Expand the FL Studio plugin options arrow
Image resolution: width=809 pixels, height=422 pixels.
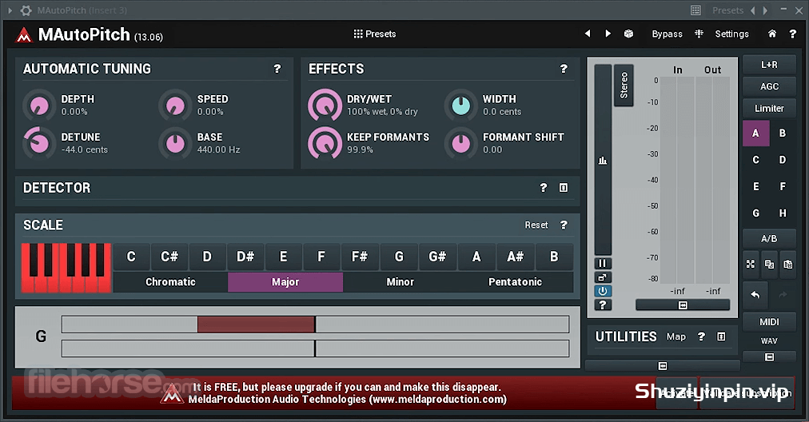(10, 10)
